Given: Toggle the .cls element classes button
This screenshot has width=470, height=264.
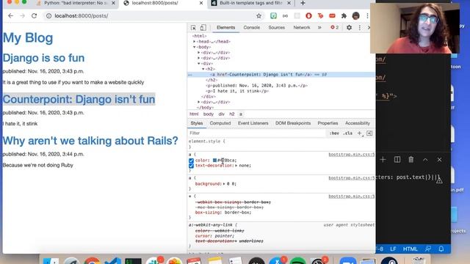Looking at the screenshot, I should click(347, 133).
